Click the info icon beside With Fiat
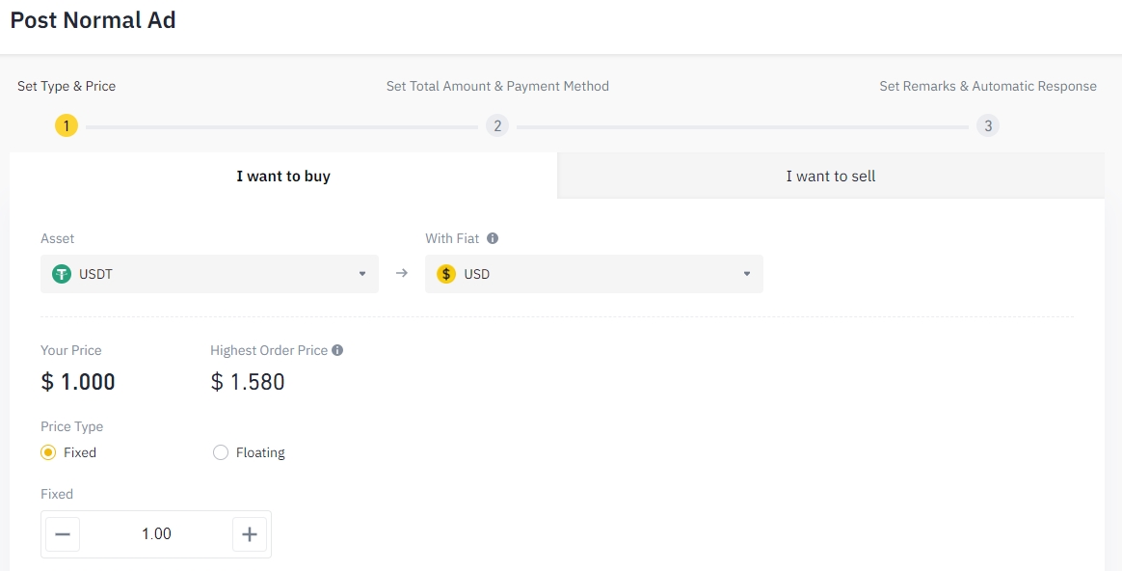Screen dimensions: 1122x571 (493, 238)
